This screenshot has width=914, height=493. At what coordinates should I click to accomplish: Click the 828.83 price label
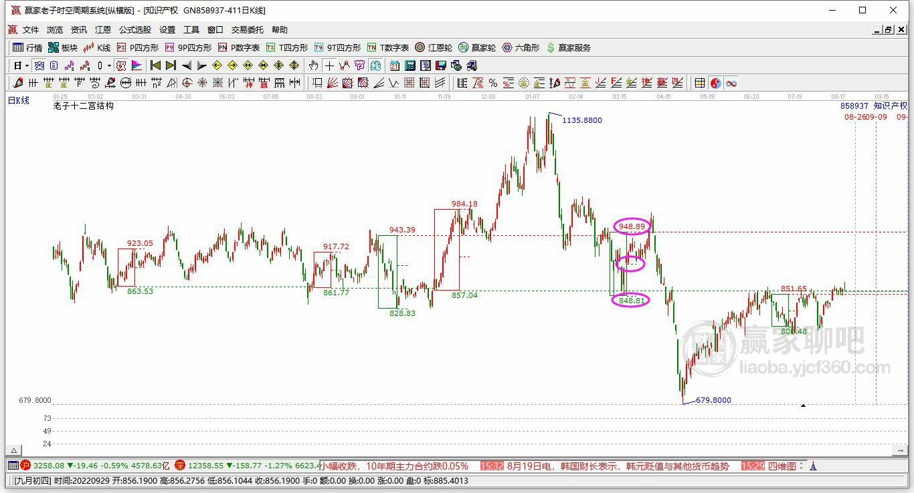click(403, 313)
